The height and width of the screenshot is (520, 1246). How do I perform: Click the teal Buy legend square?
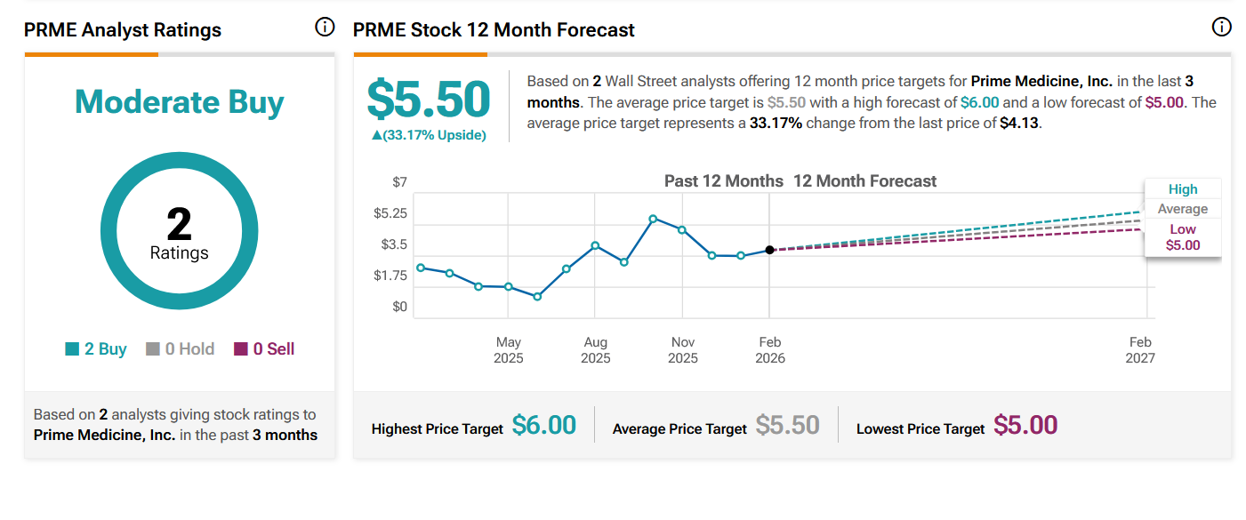(x=72, y=349)
